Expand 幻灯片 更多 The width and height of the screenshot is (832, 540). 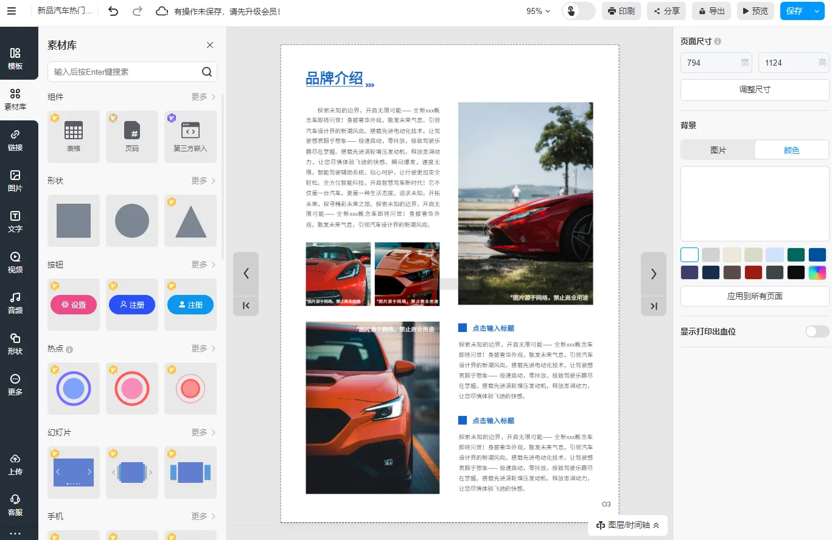coord(203,432)
